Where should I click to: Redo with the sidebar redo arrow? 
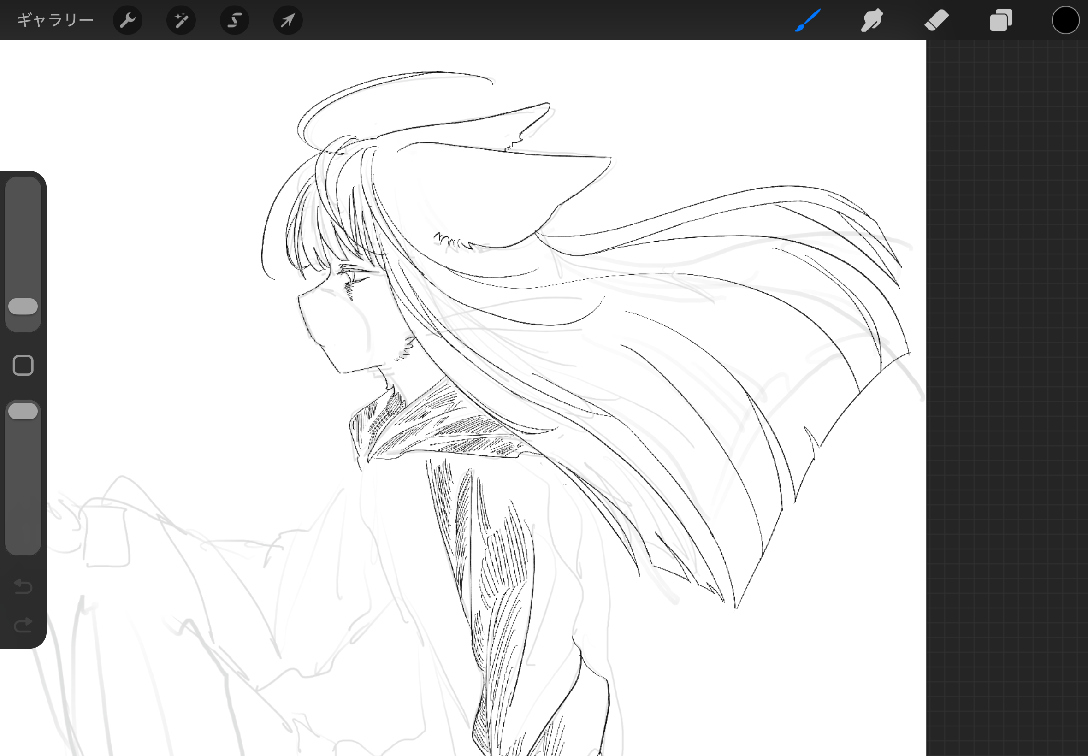click(x=23, y=625)
